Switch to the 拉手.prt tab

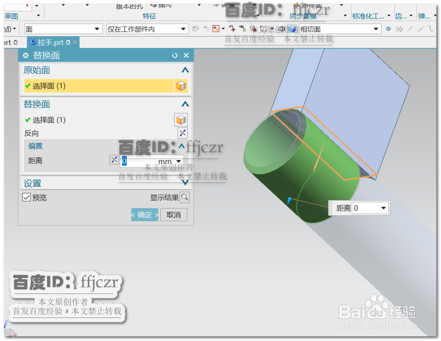point(50,42)
